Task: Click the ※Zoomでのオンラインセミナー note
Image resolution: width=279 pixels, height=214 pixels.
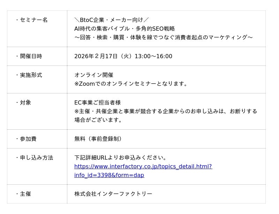Action: click(131, 84)
